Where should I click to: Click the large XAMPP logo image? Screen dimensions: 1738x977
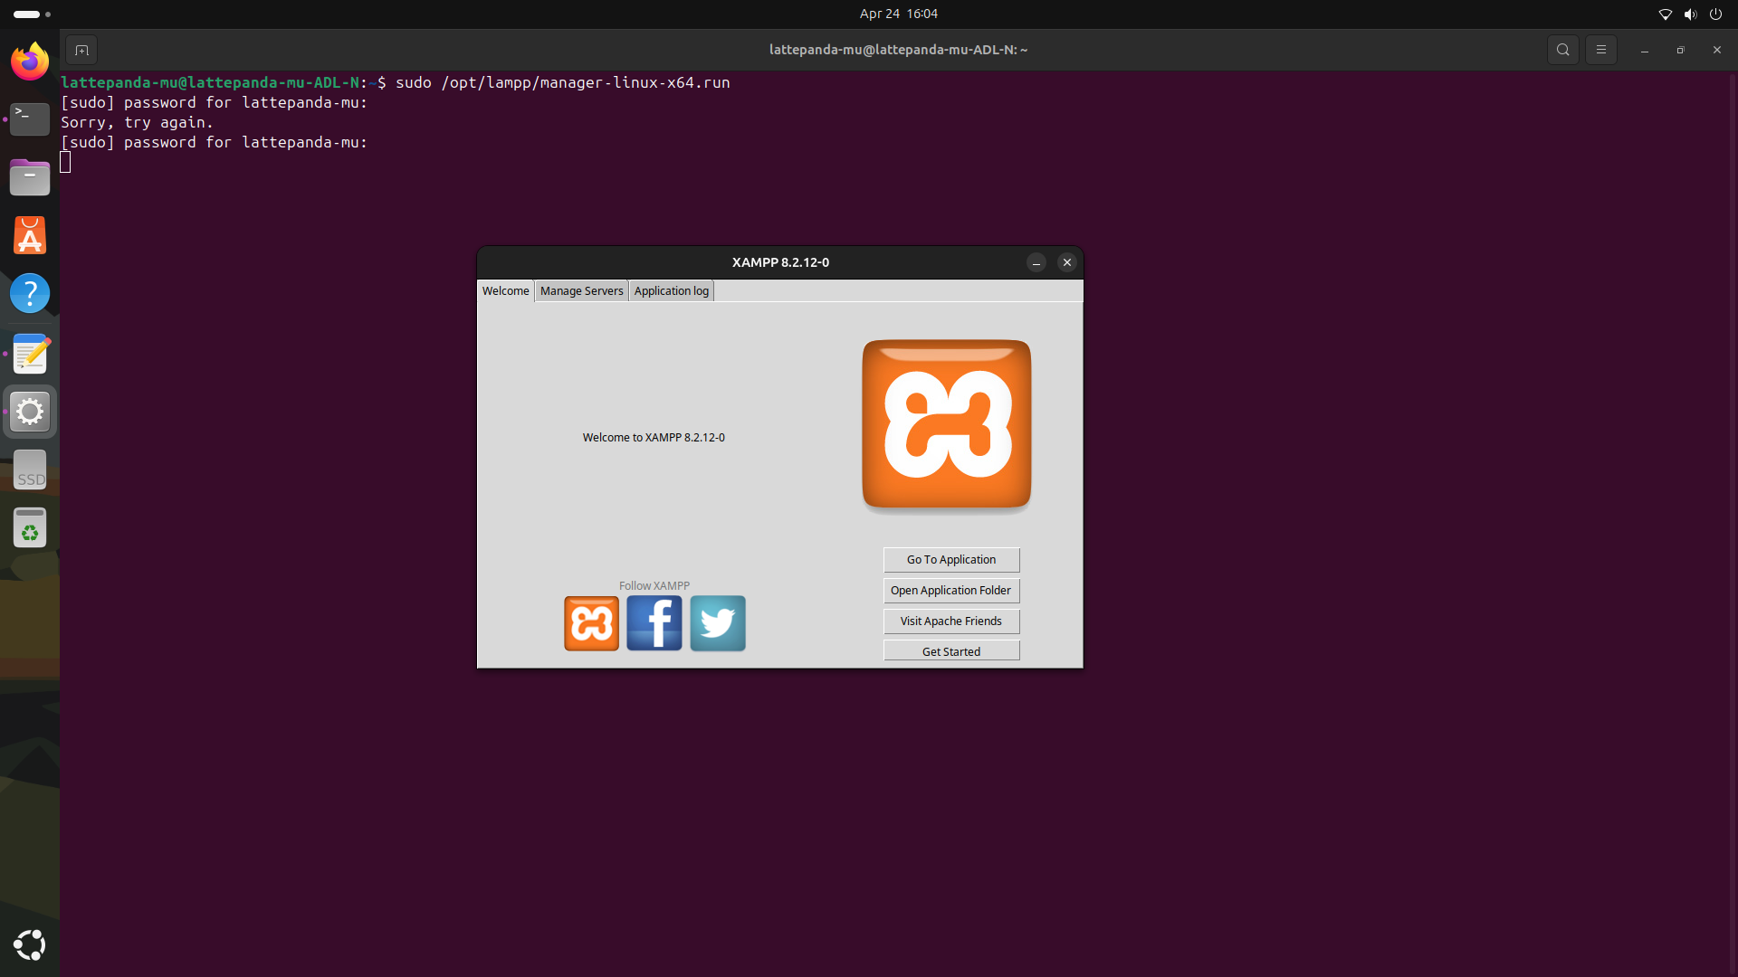pyautogui.click(x=947, y=424)
